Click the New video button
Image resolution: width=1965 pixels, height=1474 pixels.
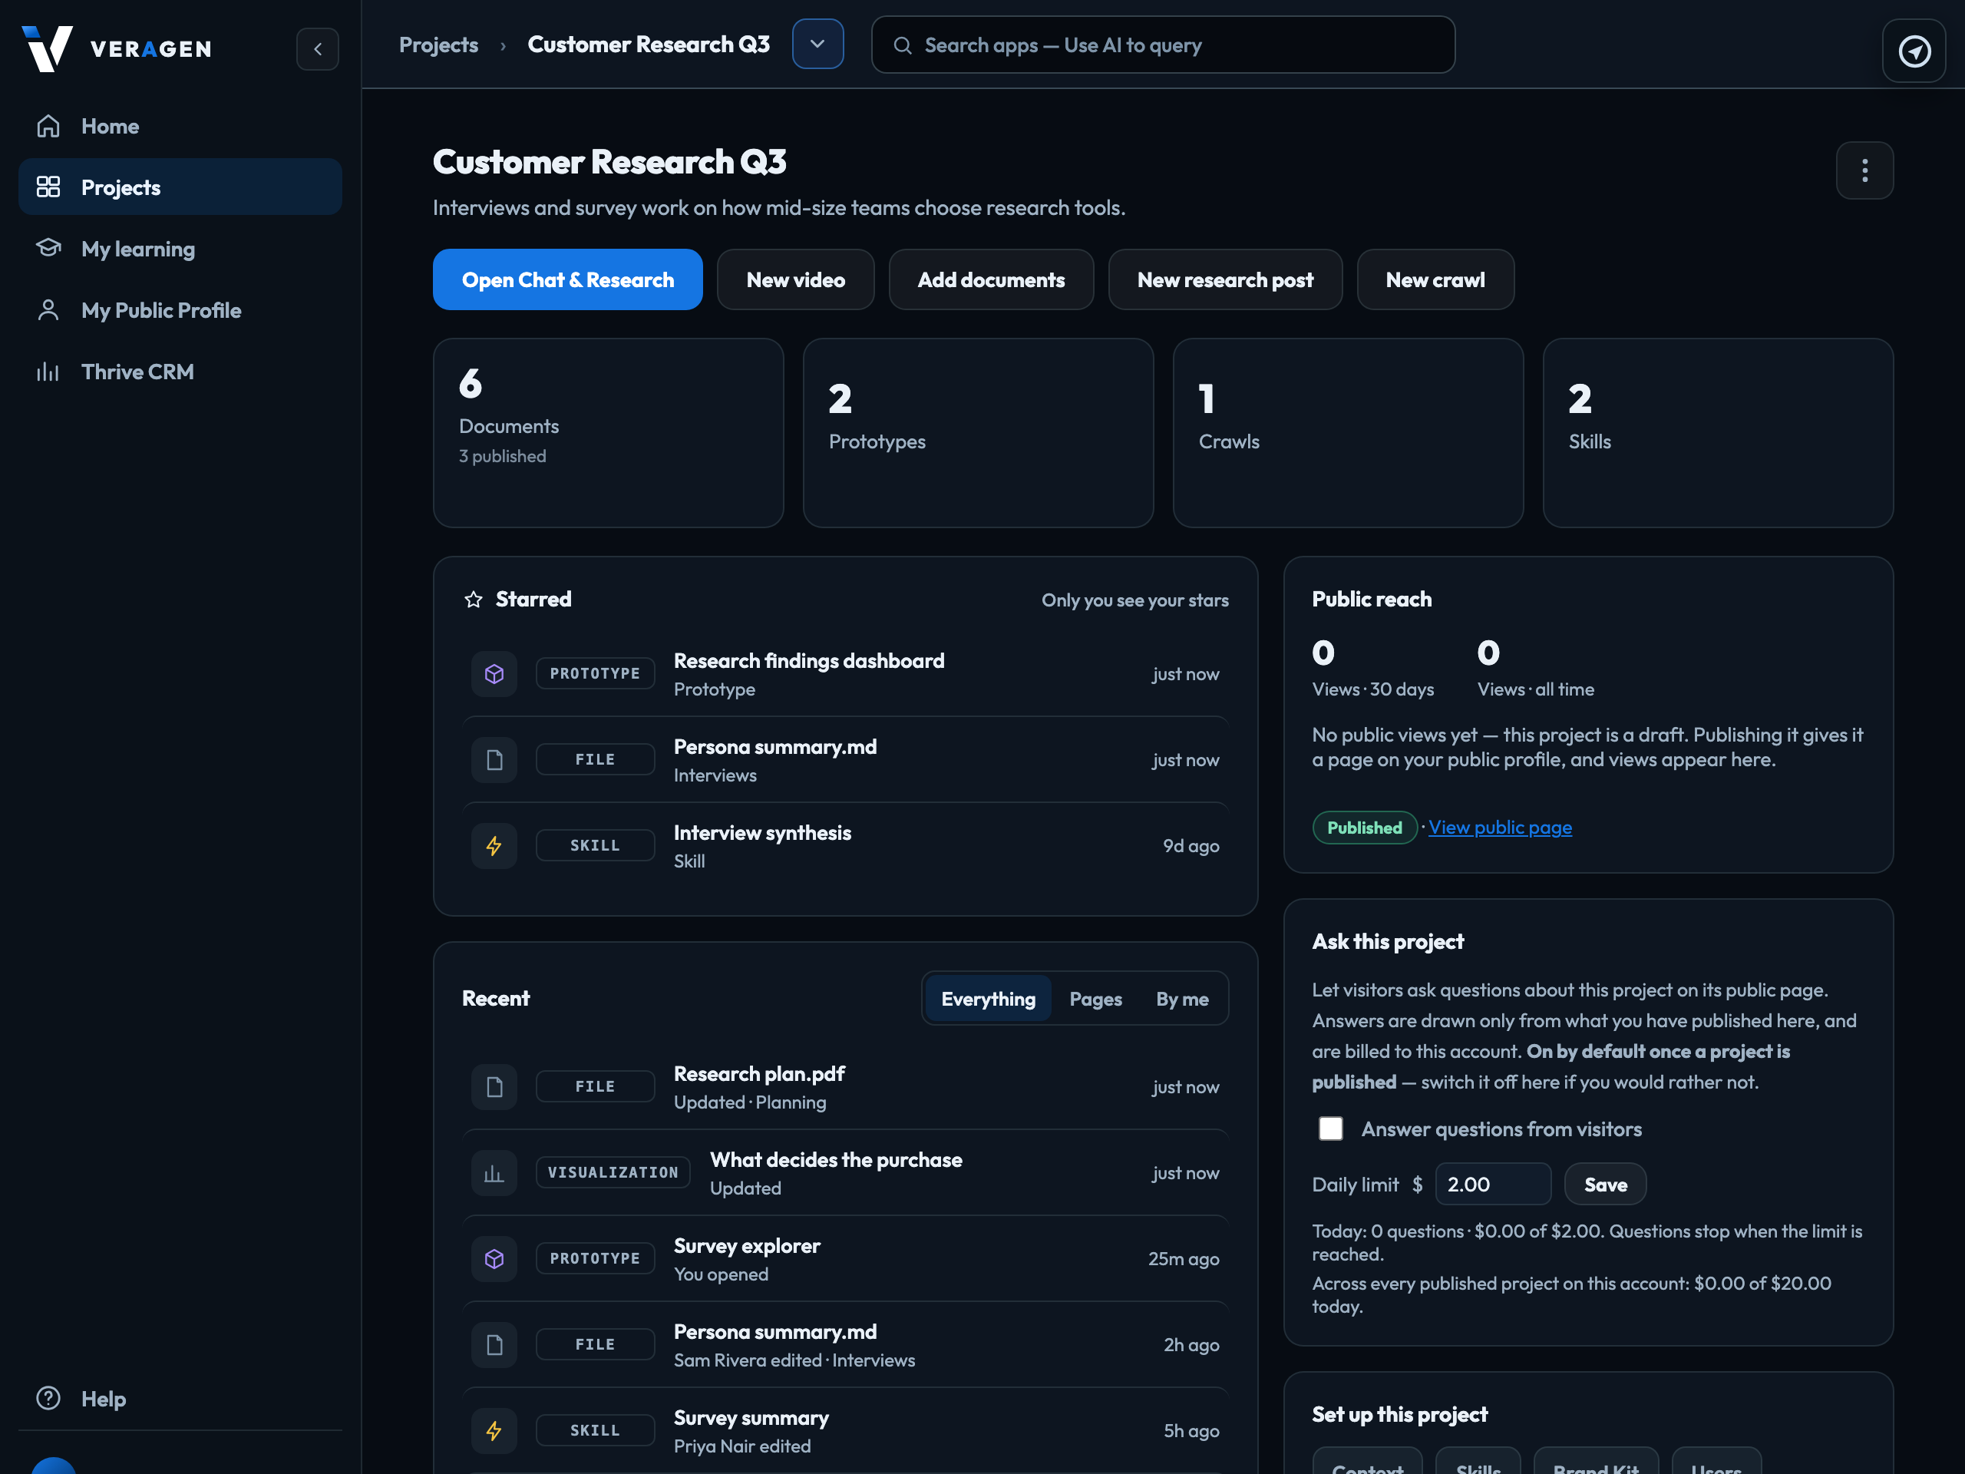795,279
